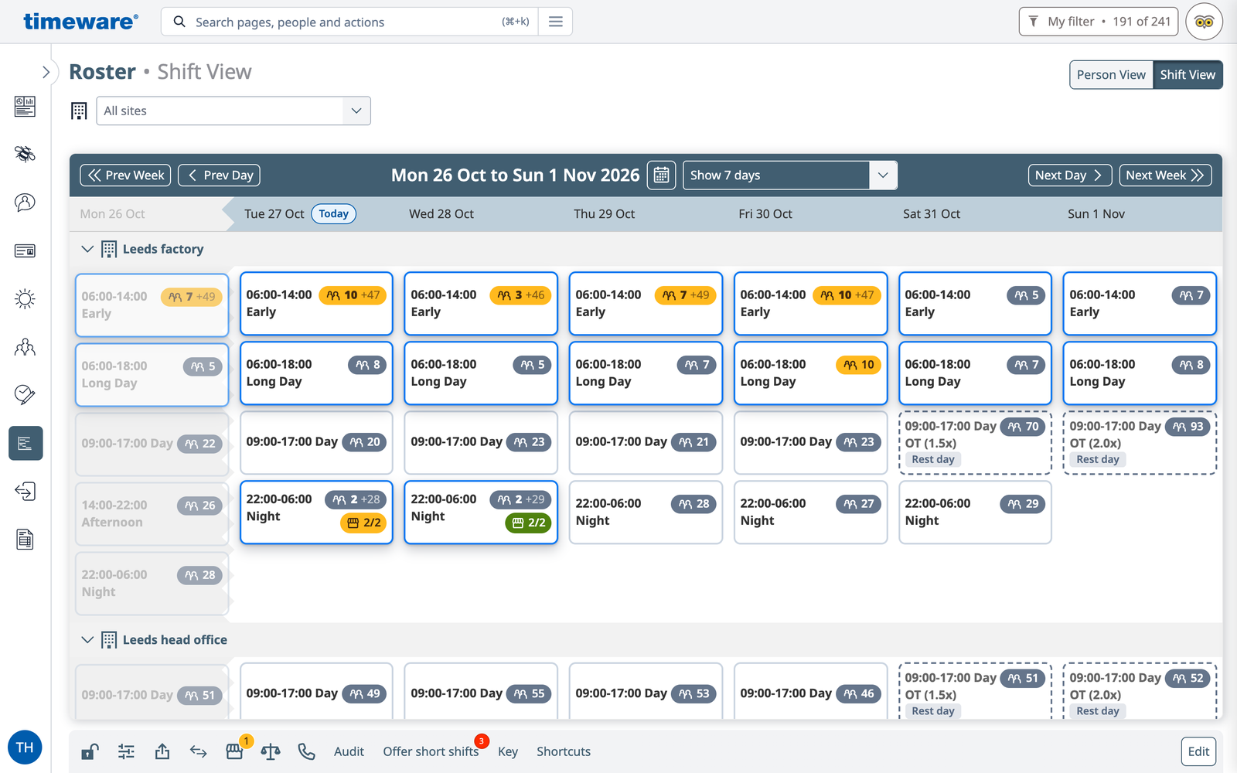Click the yellow 2/2 badge on Tuesday Night
The height and width of the screenshot is (773, 1237).
(363, 523)
